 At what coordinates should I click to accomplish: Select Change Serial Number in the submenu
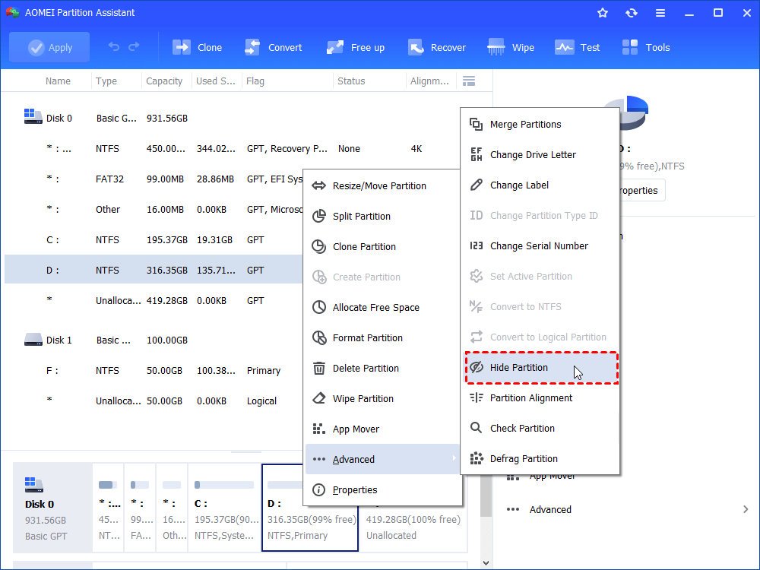(540, 245)
